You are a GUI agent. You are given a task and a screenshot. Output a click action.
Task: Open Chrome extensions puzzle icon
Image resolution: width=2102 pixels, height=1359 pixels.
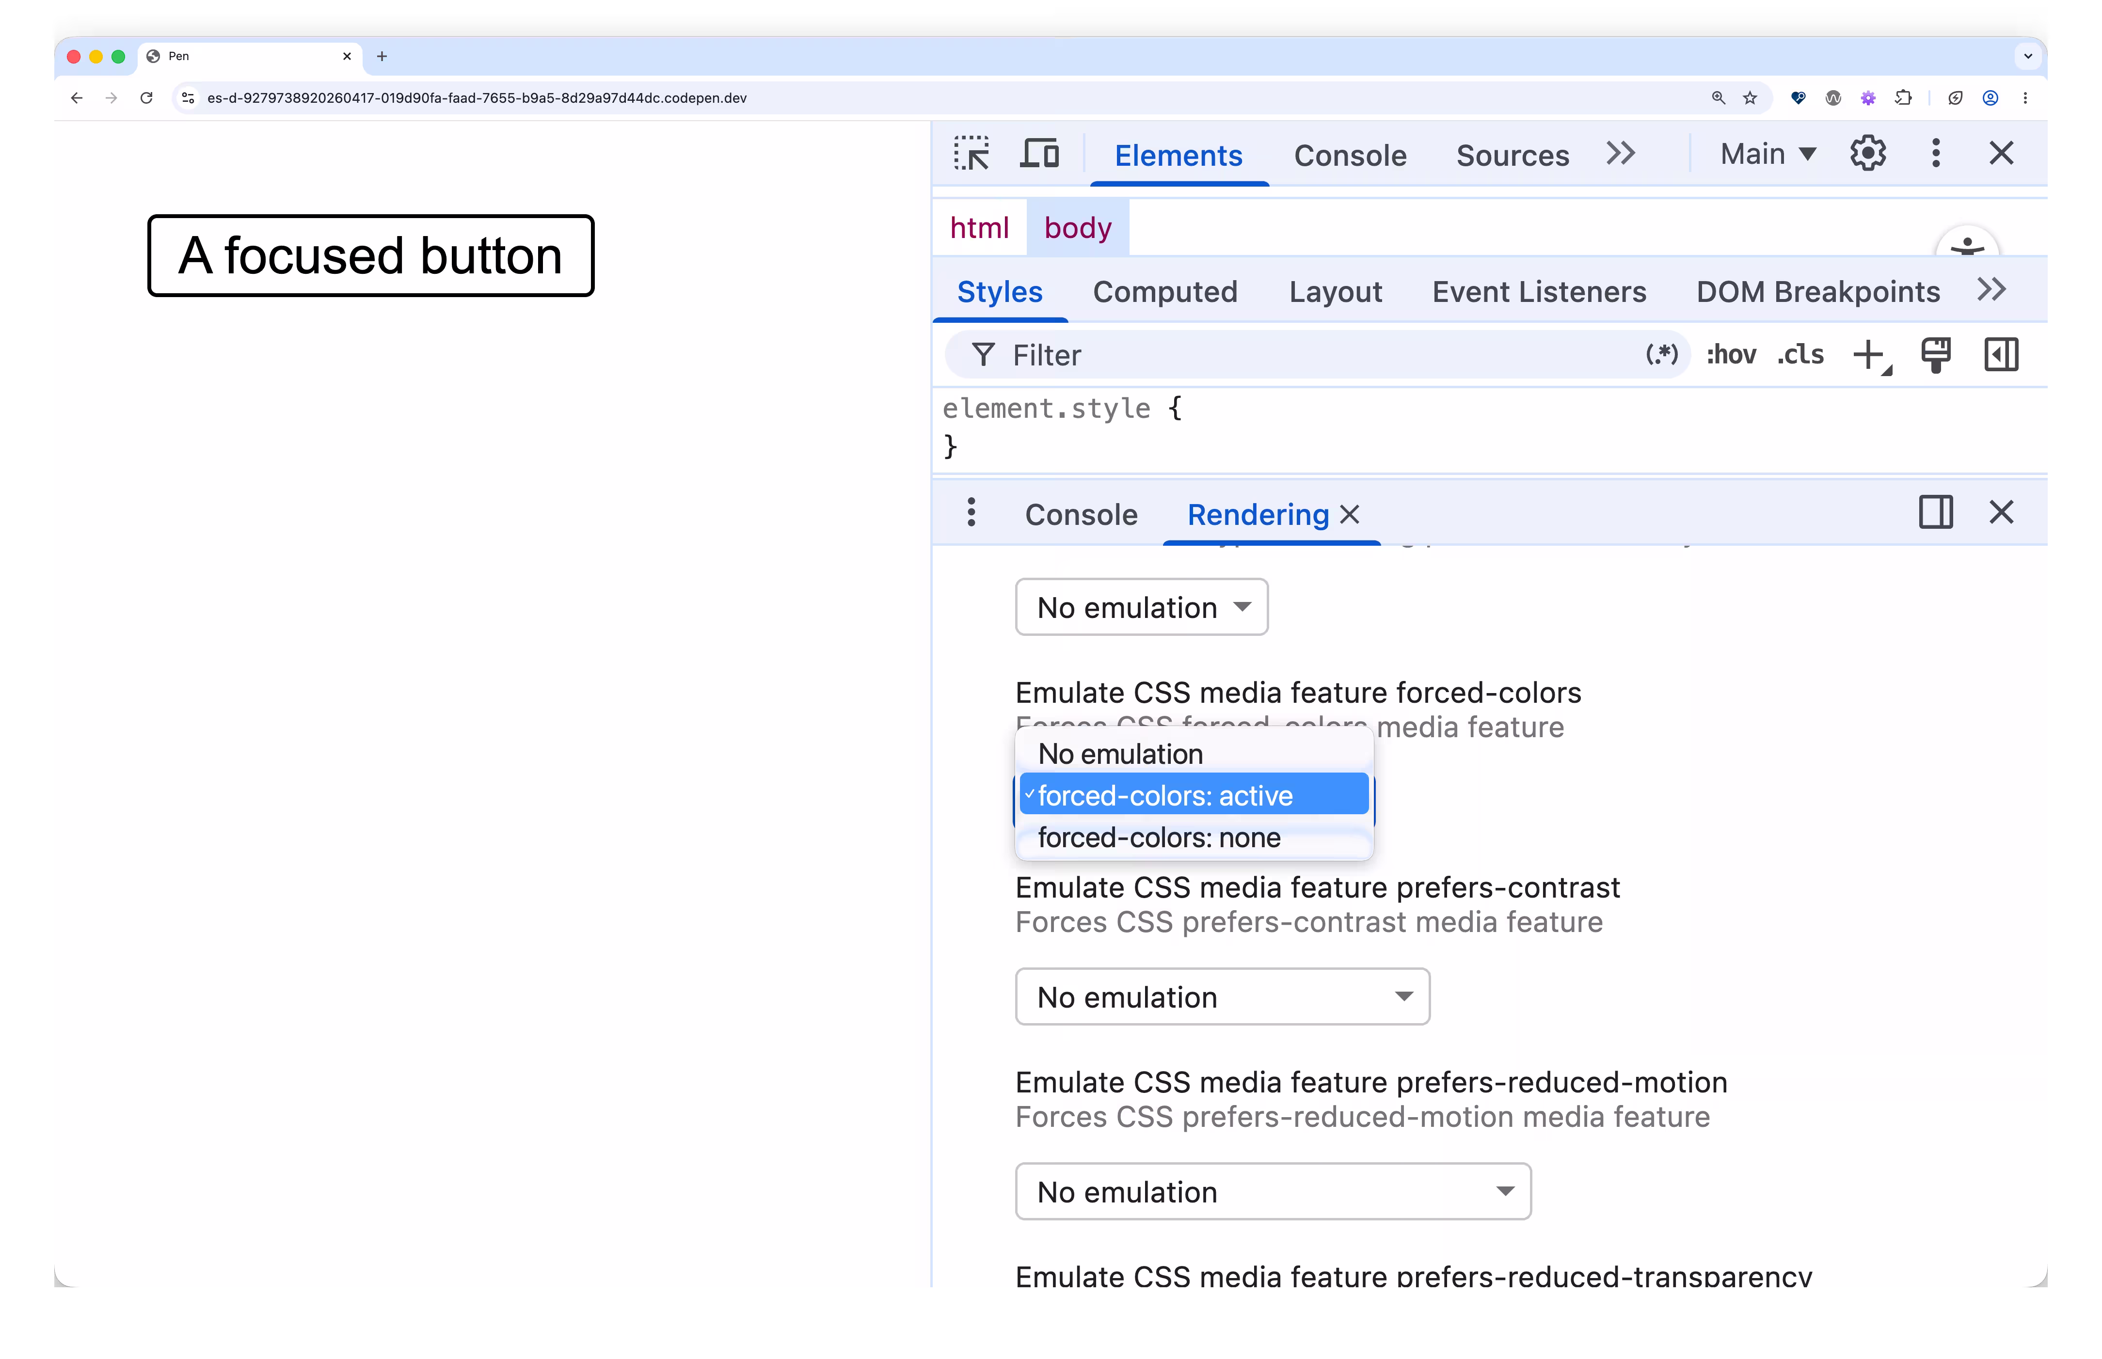pos(1904,98)
